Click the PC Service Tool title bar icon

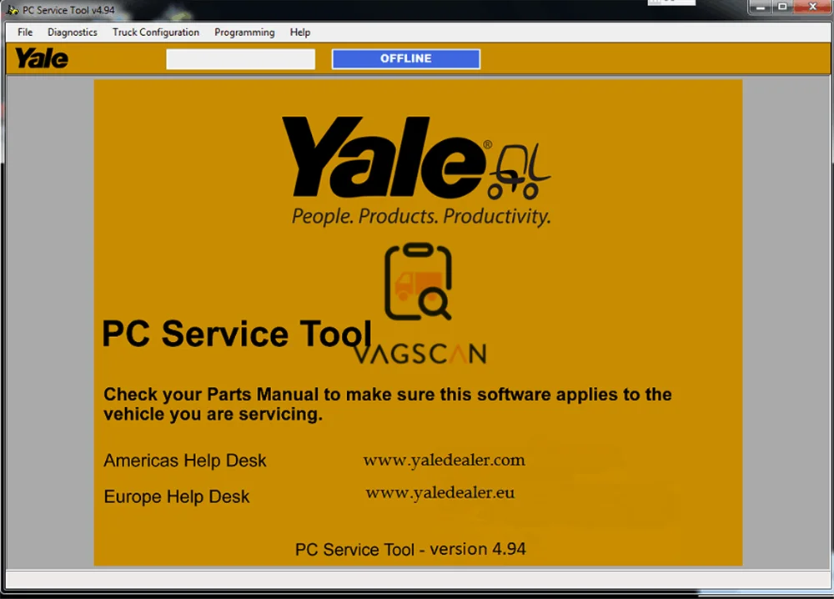(13, 9)
